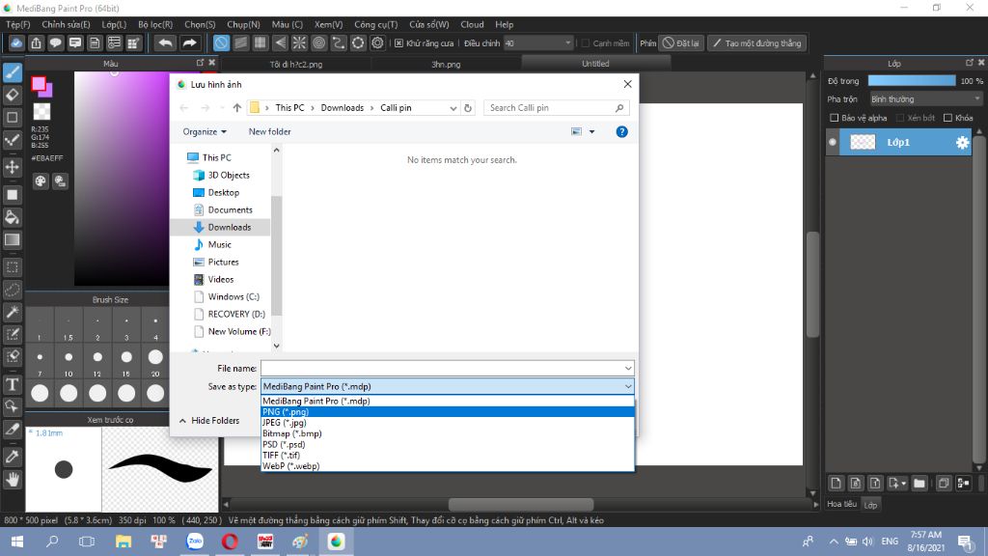Click Đặt lại reset button
Screen dimensions: 988x556
click(681, 42)
